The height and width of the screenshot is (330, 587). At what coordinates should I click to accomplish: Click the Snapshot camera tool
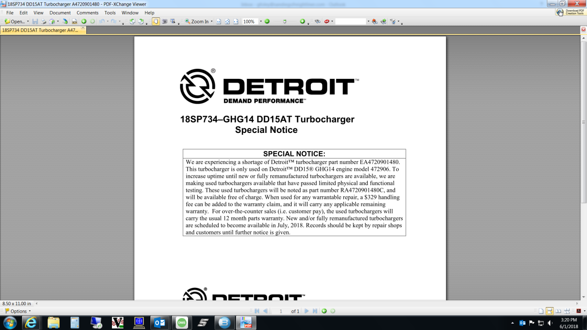pyautogui.click(x=164, y=22)
